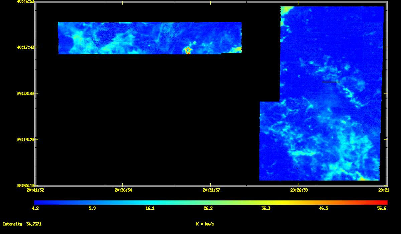This screenshot has width=401, height=234.
Task: Click the 40:17:43 declination label
Action: point(26,47)
